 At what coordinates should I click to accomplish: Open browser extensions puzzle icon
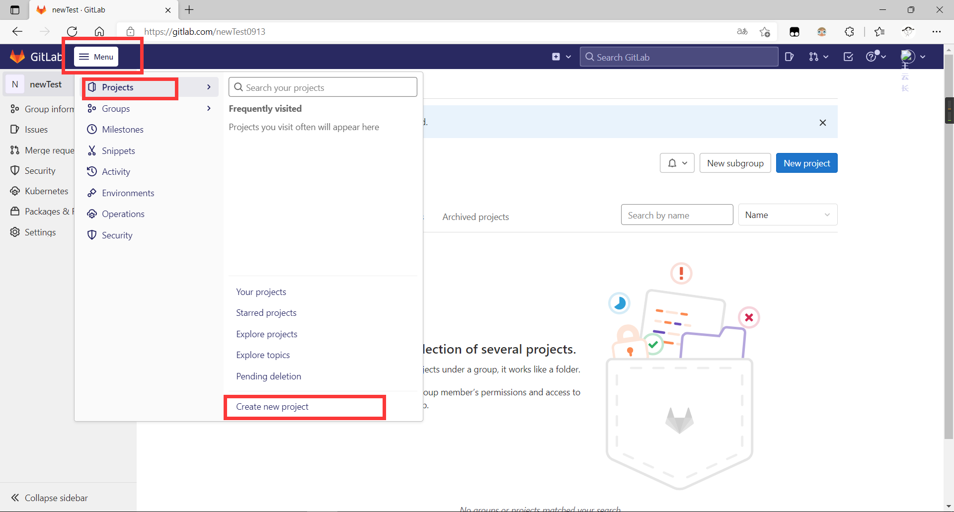(850, 32)
